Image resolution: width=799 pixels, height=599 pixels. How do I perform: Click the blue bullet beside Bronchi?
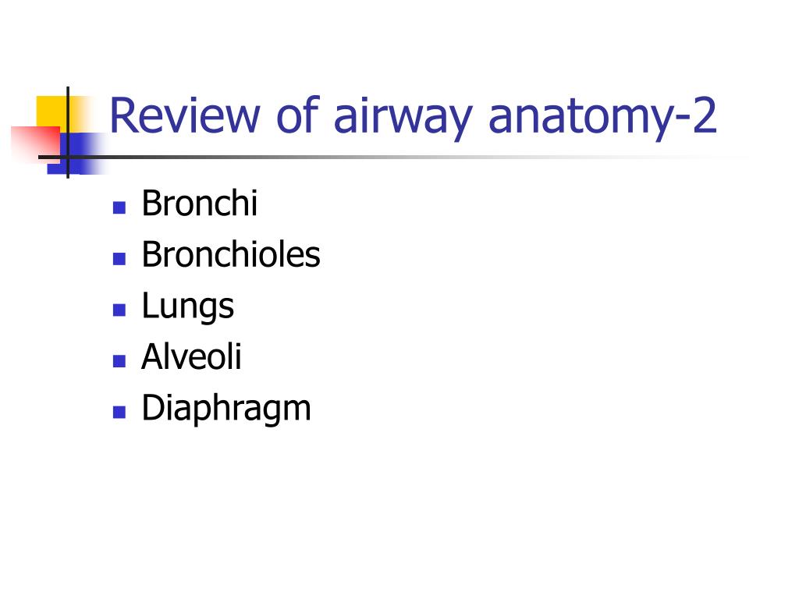119,207
